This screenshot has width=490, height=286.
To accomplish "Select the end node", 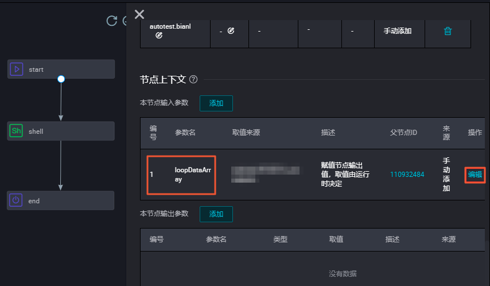I will [x=61, y=200].
